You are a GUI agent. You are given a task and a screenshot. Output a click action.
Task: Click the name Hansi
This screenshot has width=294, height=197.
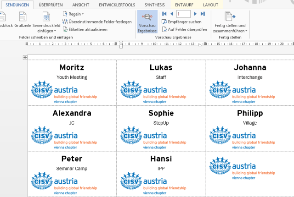[x=161, y=159]
